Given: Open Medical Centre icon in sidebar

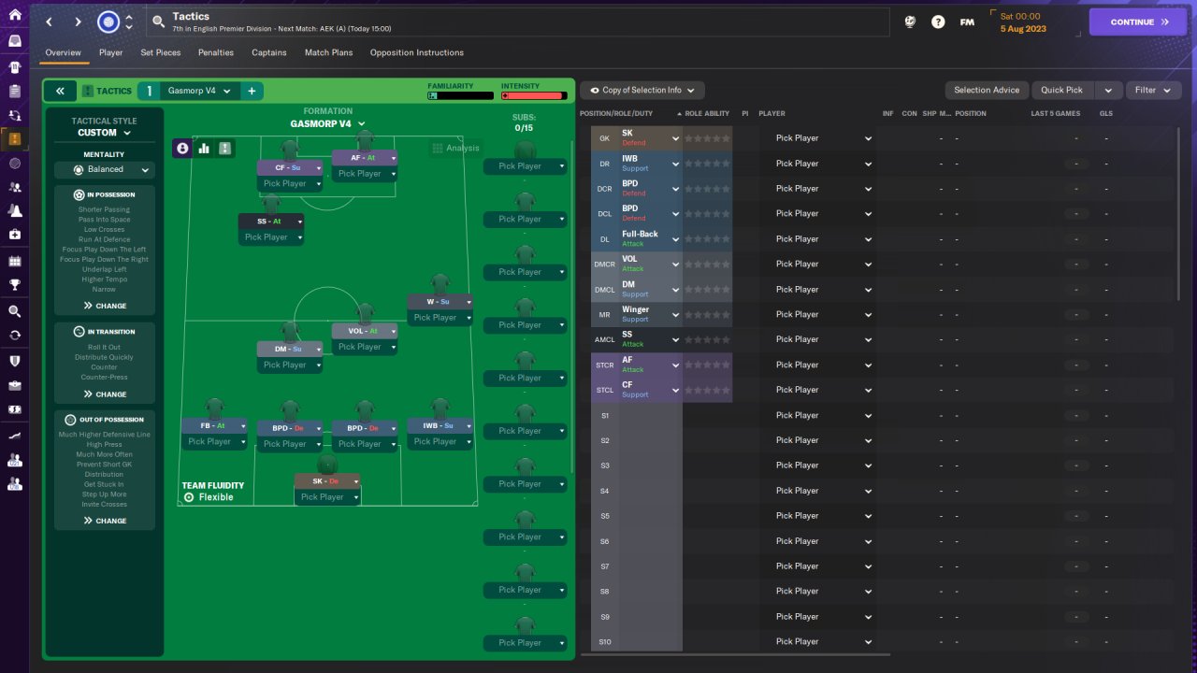Looking at the screenshot, I should (x=14, y=235).
